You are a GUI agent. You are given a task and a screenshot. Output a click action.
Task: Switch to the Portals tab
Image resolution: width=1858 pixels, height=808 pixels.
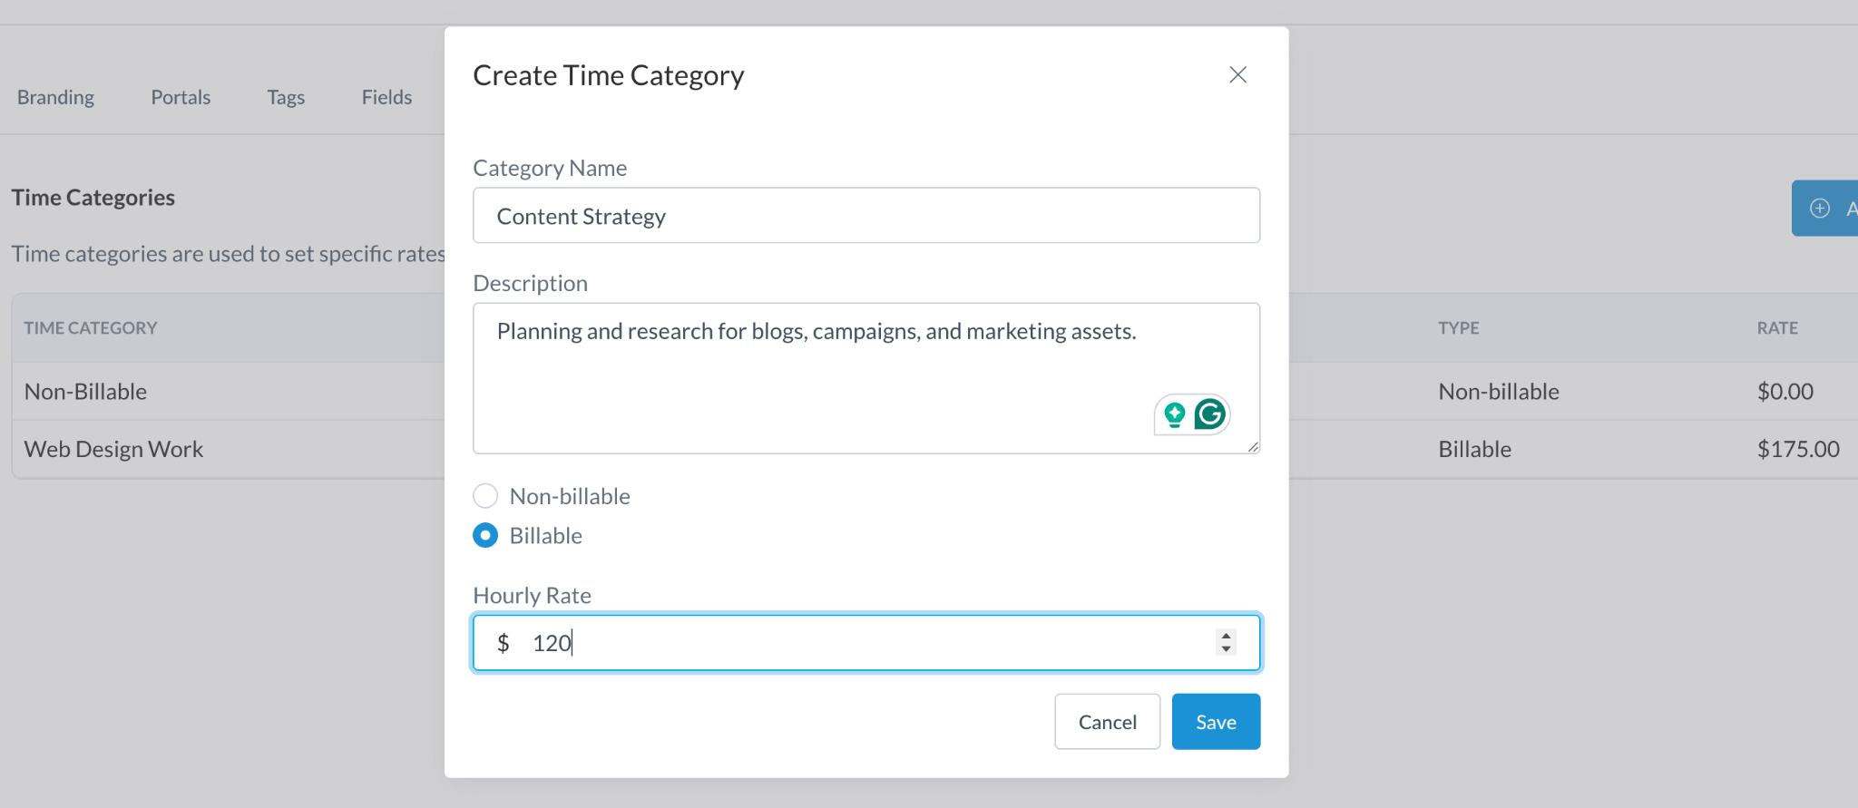[181, 97]
